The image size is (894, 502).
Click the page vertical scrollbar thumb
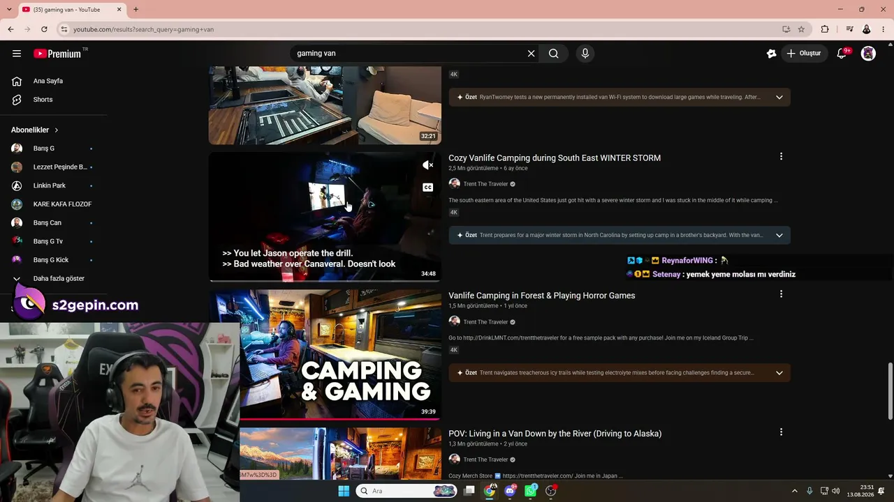[890, 390]
